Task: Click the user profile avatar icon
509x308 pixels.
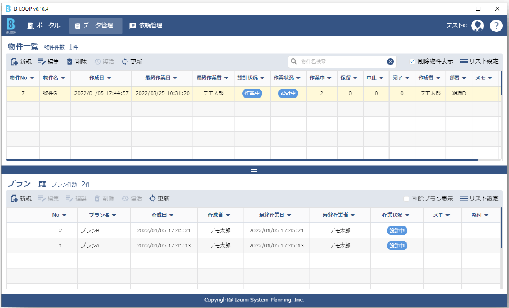Action: [477, 26]
